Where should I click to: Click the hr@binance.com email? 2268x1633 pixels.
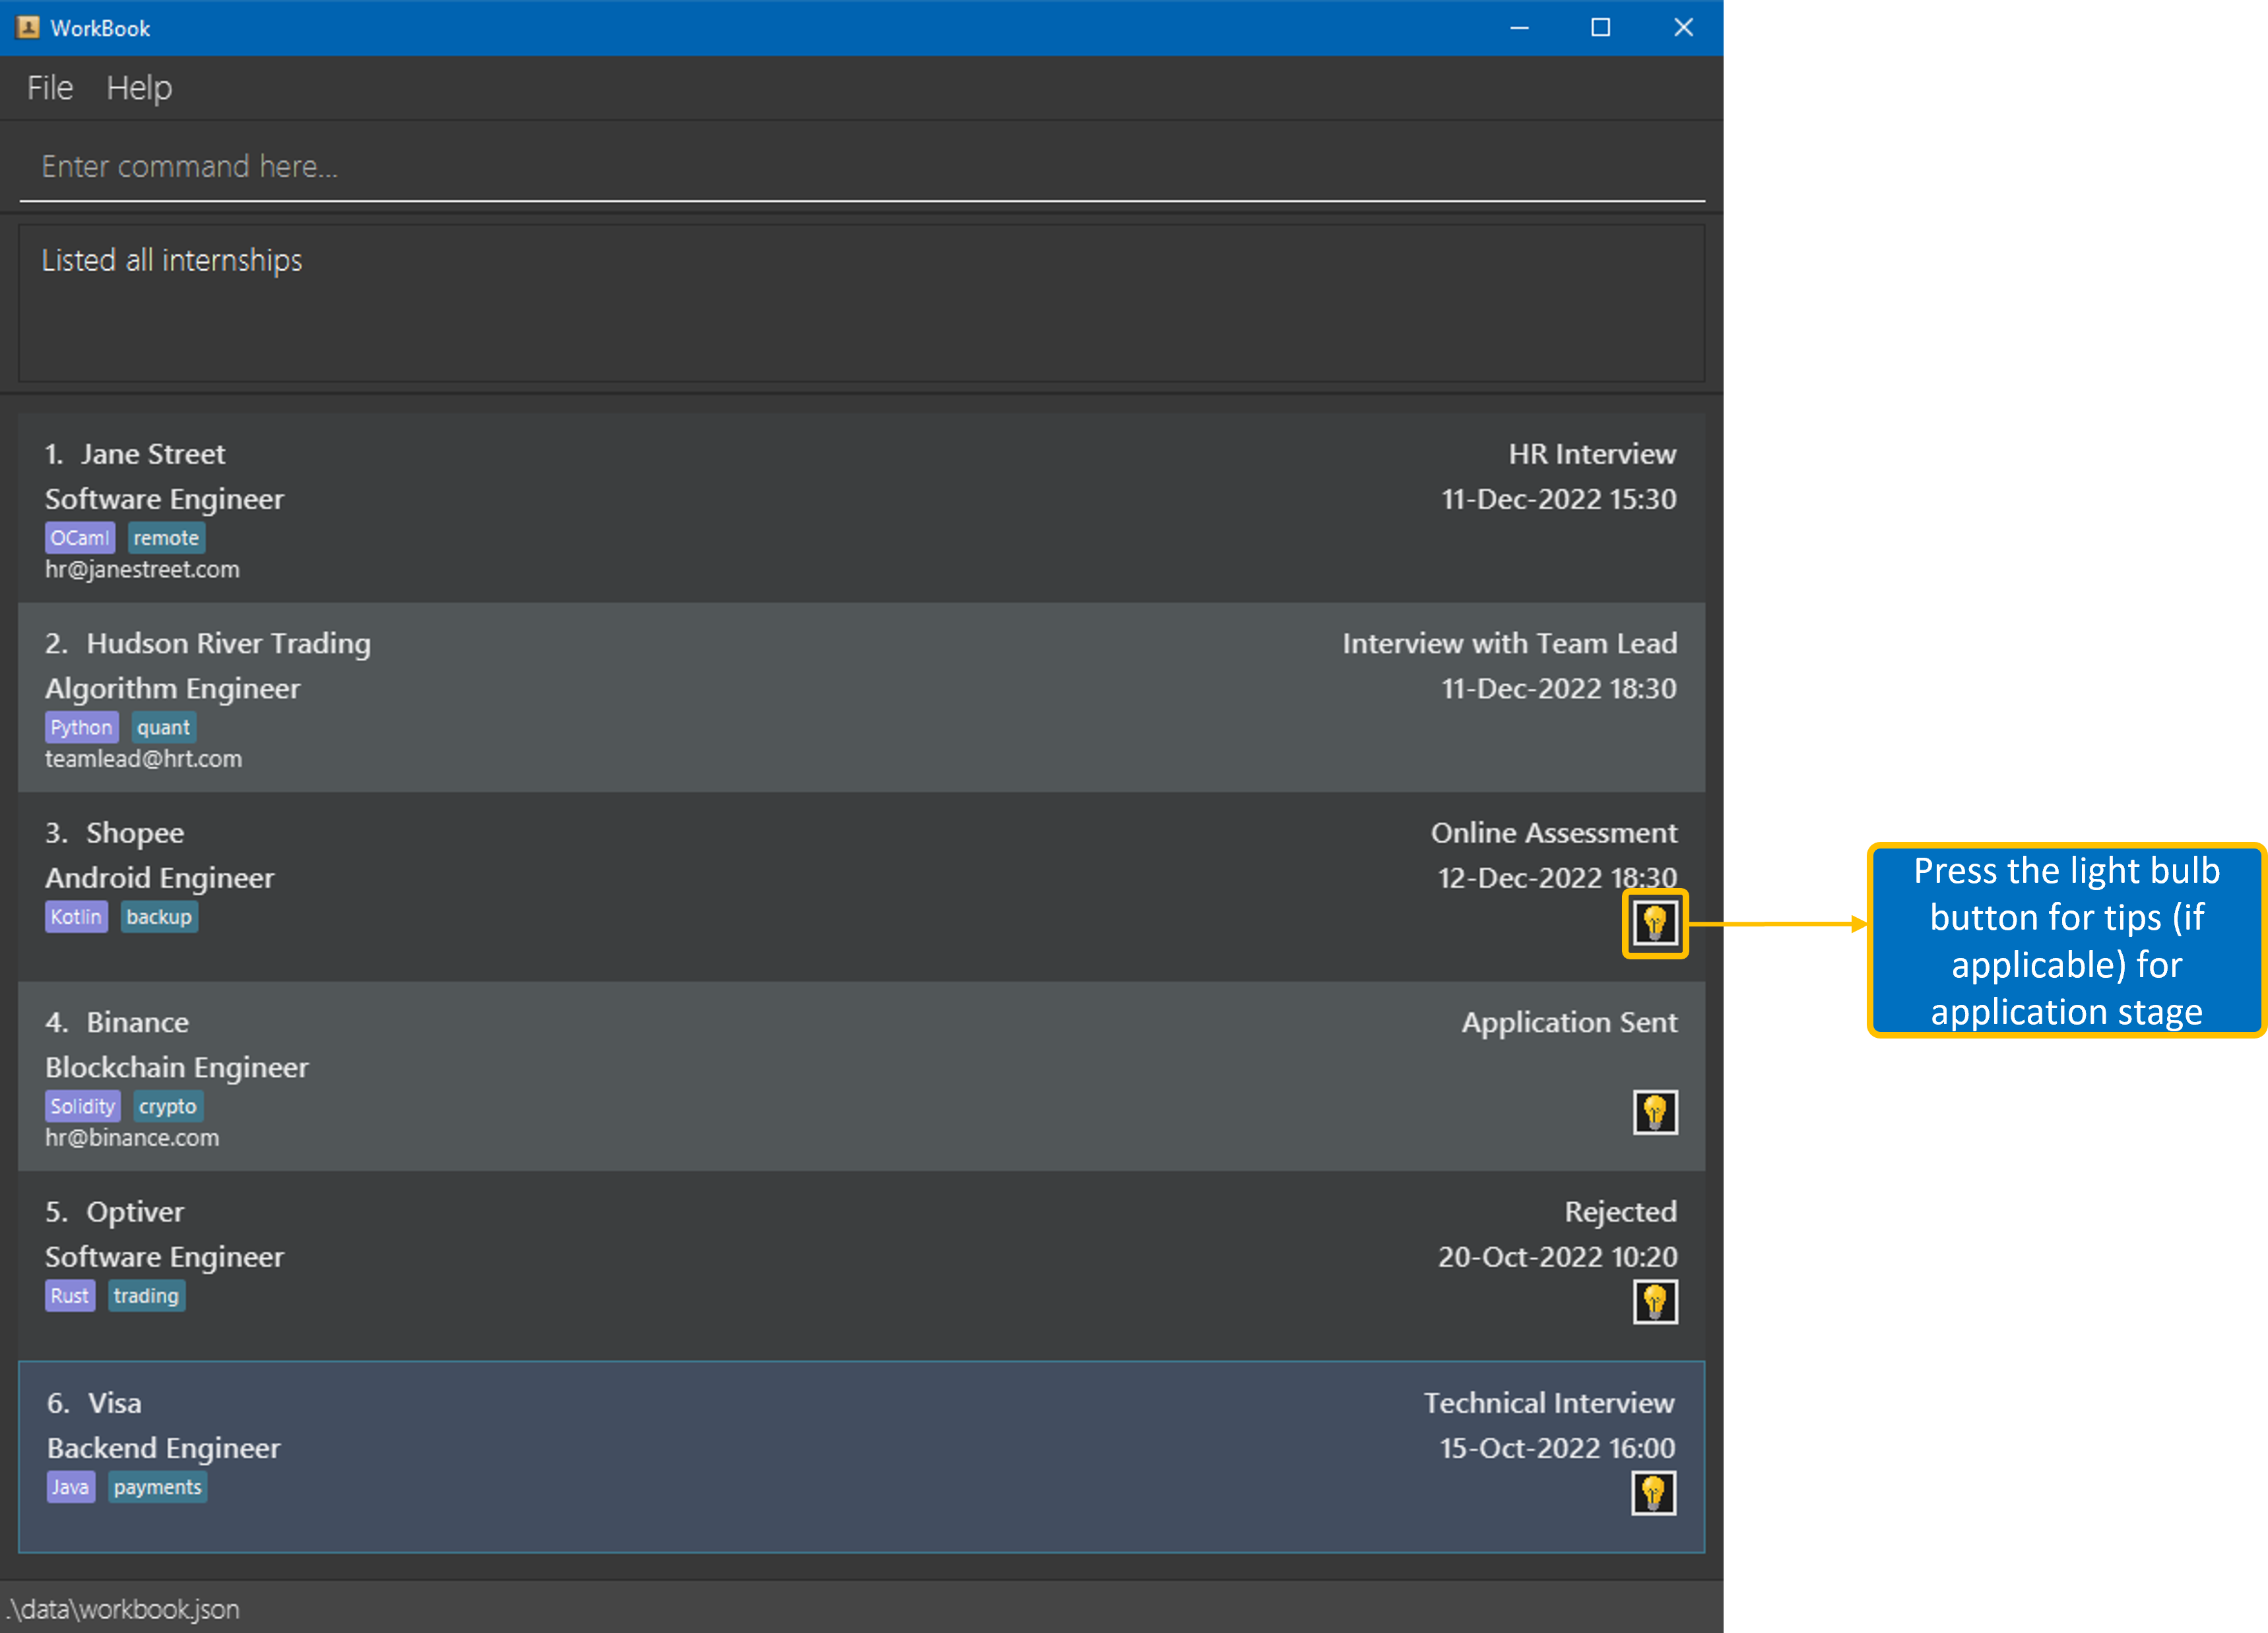tap(132, 1138)
